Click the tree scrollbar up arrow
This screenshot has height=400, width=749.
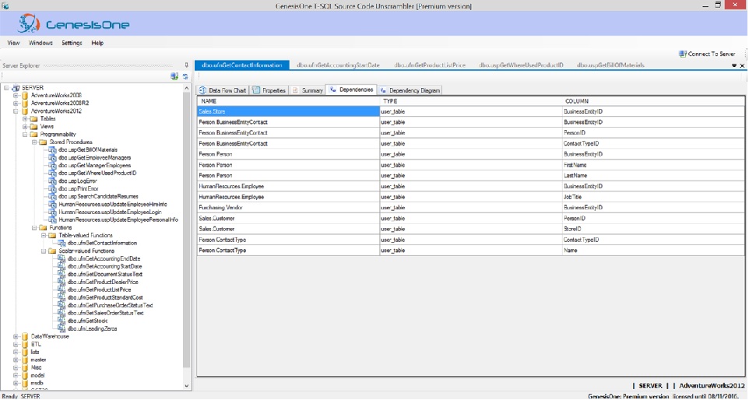pos(187,88)
